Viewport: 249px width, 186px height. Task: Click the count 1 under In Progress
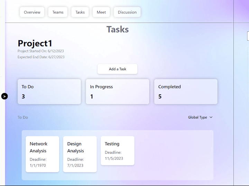[x=91, y=96]
